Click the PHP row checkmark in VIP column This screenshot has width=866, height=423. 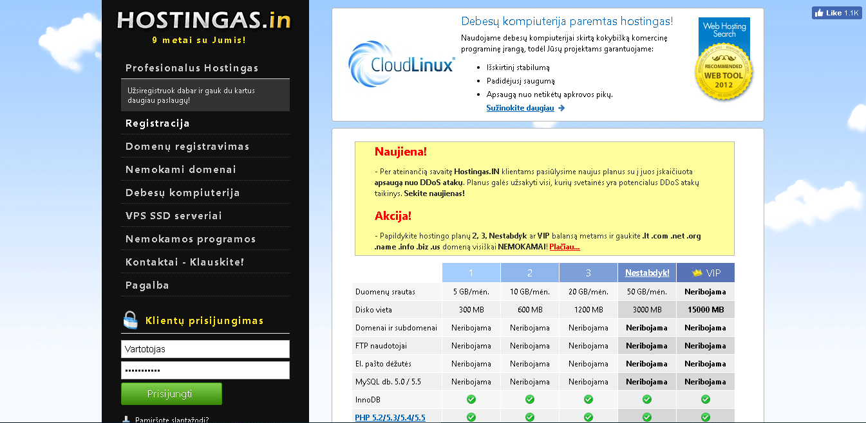[x=706, y=417]
